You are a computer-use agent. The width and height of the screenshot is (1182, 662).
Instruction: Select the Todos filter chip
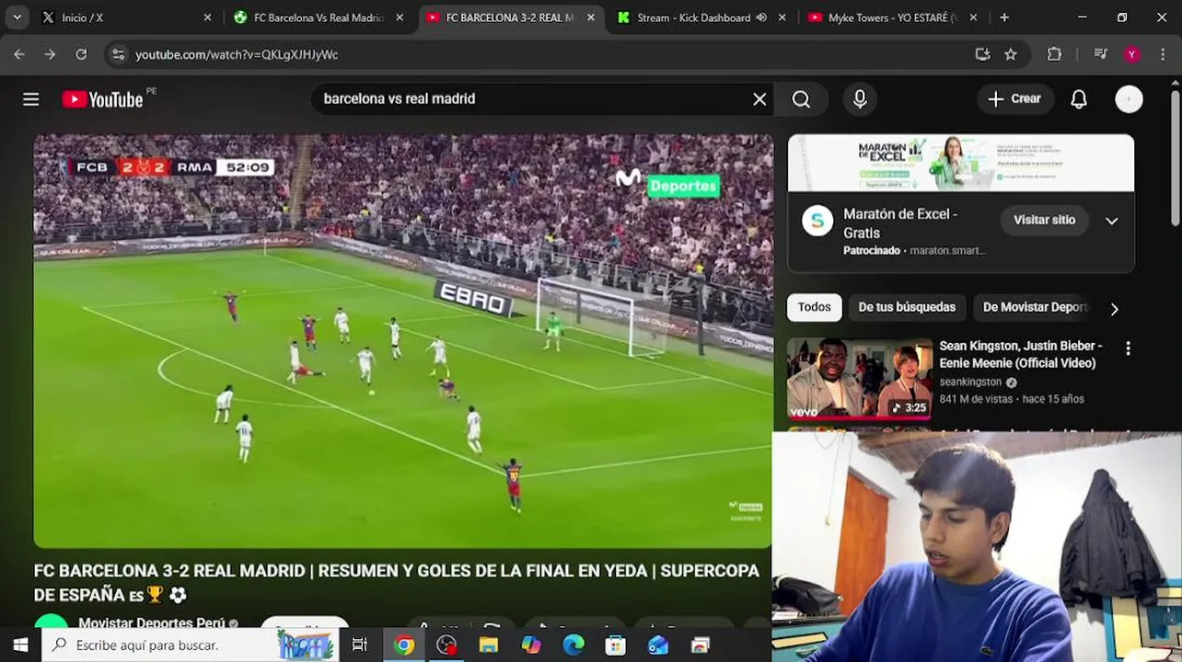click(814, 307)
